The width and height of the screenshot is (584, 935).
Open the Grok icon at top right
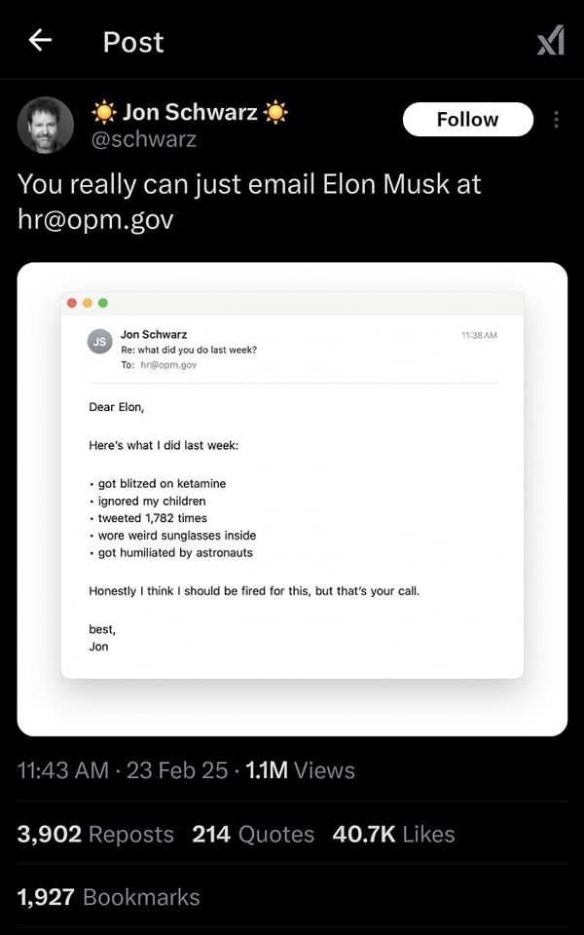pyautogui.click(x=550, y=41)
